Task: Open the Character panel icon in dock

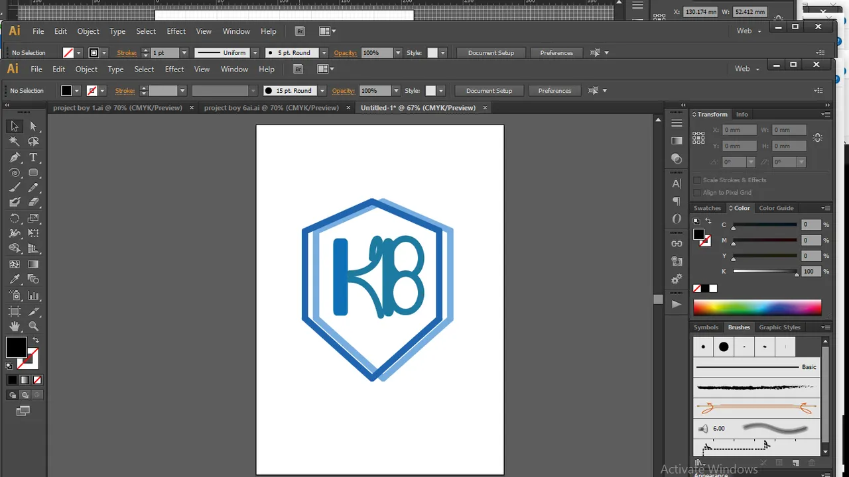Action: pyautogui.click(x=677, y=184)
